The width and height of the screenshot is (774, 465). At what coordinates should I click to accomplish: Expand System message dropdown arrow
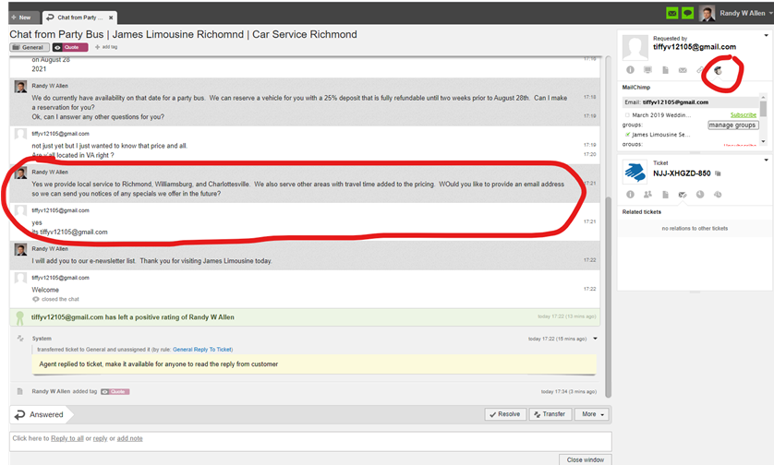pos(596,339)
